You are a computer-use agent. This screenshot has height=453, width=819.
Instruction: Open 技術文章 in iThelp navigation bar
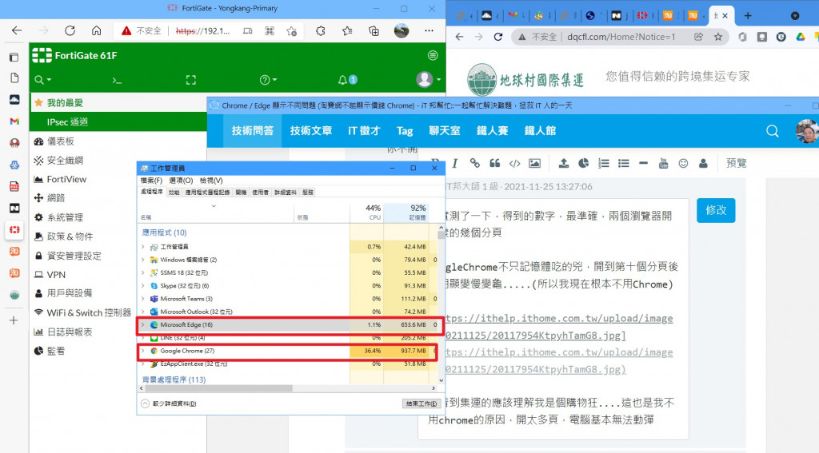coord(311,131)
